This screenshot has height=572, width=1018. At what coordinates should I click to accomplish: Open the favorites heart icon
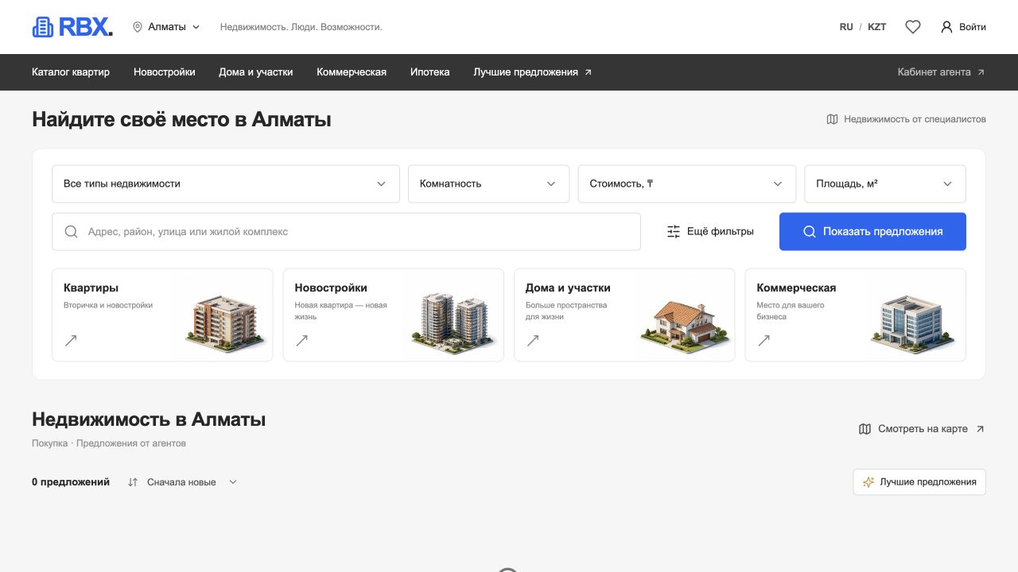pyautogui.click(x=913, y=27)
